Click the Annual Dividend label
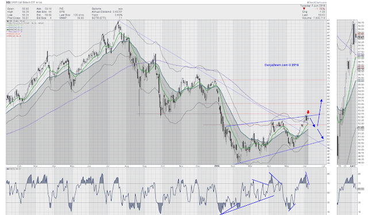The width and height of the screenshot is (368, 215). [101, 12]
